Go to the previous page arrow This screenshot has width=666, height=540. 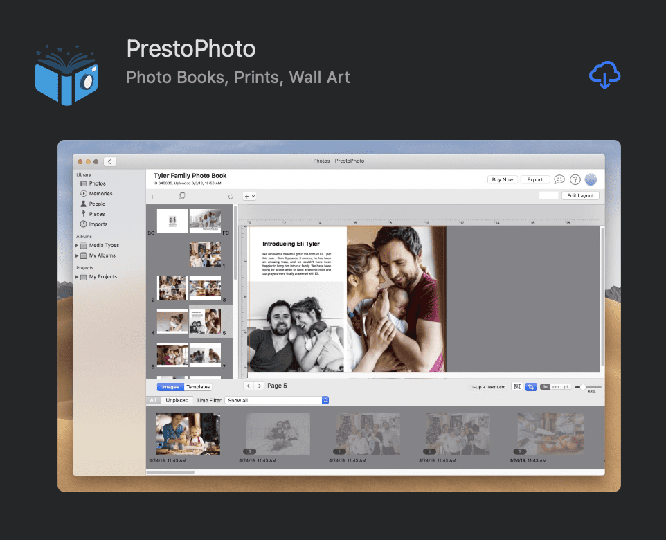(249, 386)
